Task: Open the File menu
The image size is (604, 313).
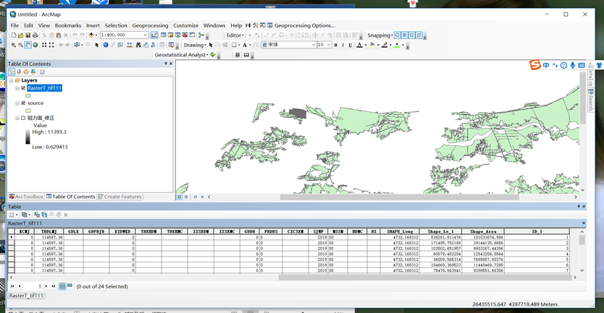Action: point(14,25)
